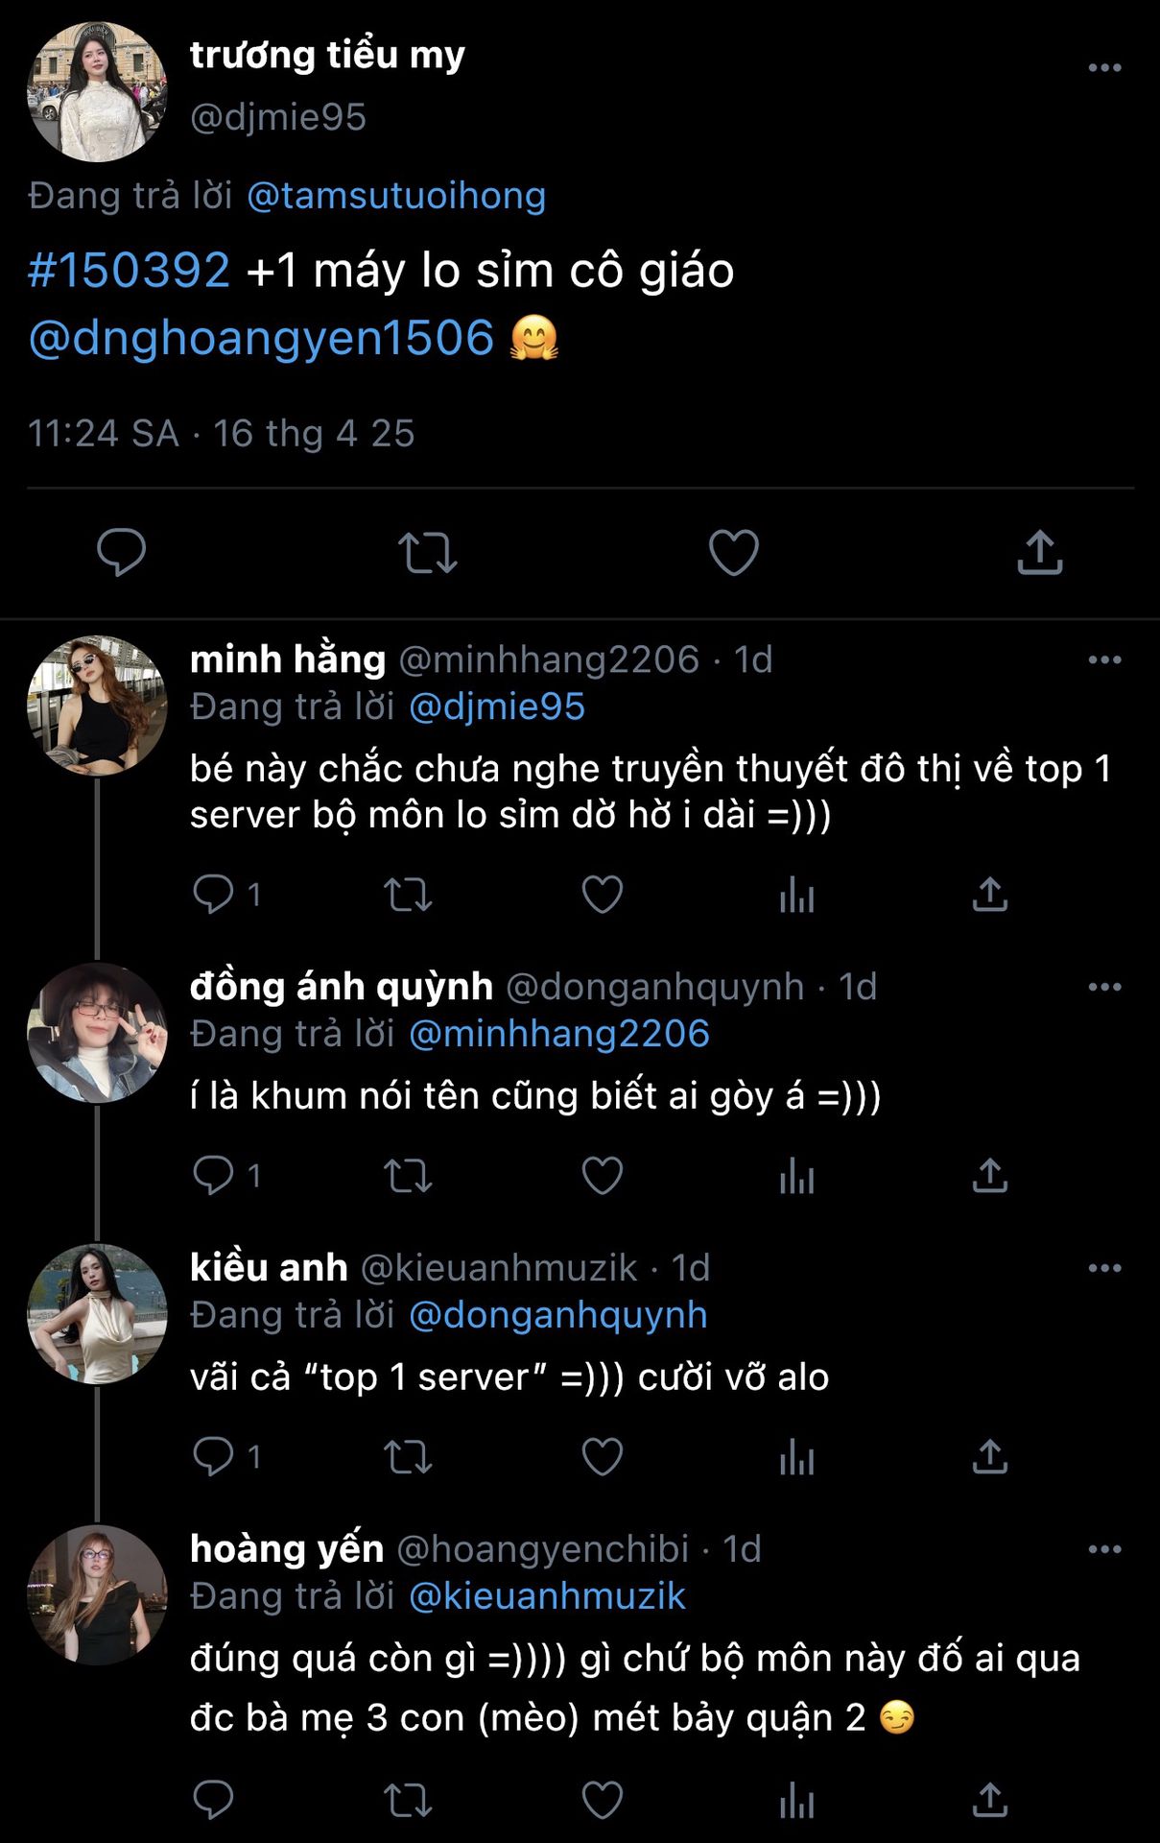The image size is (1160, 1843).
Task: Retweet minh hằng's reply
Action: 408,895
